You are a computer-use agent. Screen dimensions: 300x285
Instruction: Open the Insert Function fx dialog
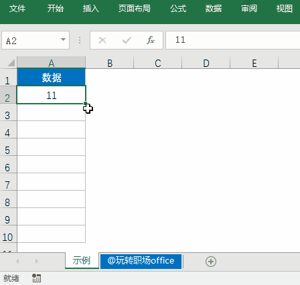151,40
